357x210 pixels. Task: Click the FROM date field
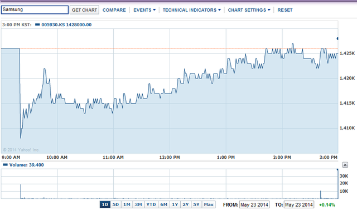tap(254, 205)
